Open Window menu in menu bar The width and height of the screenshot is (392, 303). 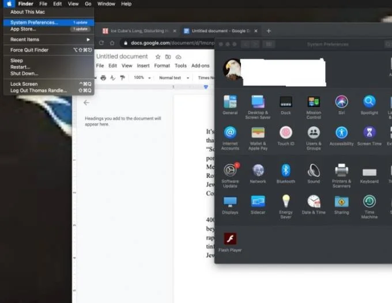106,4
